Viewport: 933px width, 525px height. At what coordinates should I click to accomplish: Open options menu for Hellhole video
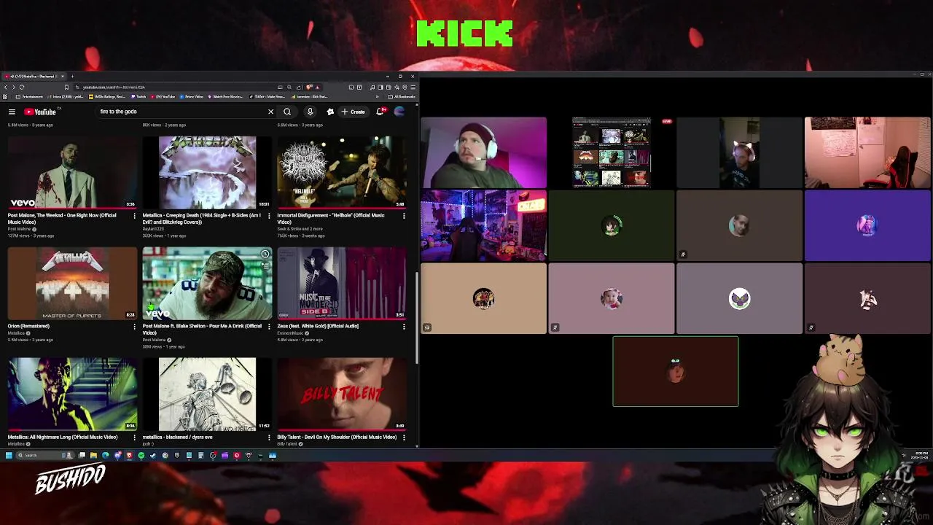[404, 216]
